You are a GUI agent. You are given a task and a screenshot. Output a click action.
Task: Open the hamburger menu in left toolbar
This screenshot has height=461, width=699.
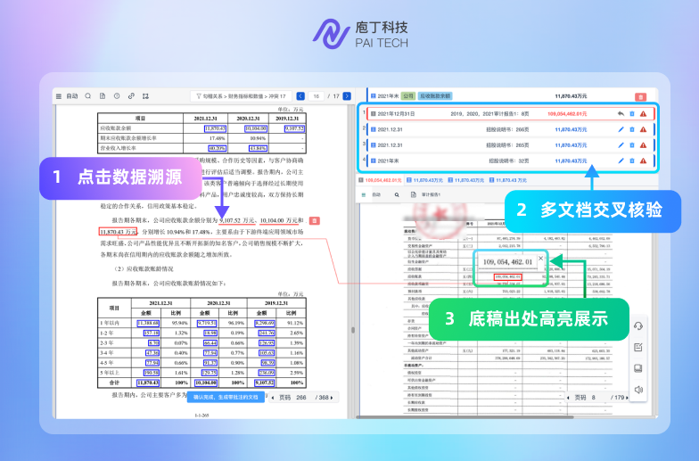[x=59, y=96]
